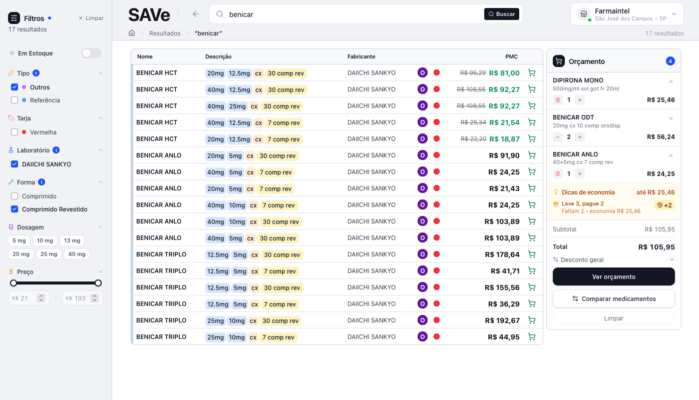Image resolution: width=699 pixels, height=400 pixels.
Task: Remove BENICAR ODT with its X icon
Action: (x=671, y=118)
